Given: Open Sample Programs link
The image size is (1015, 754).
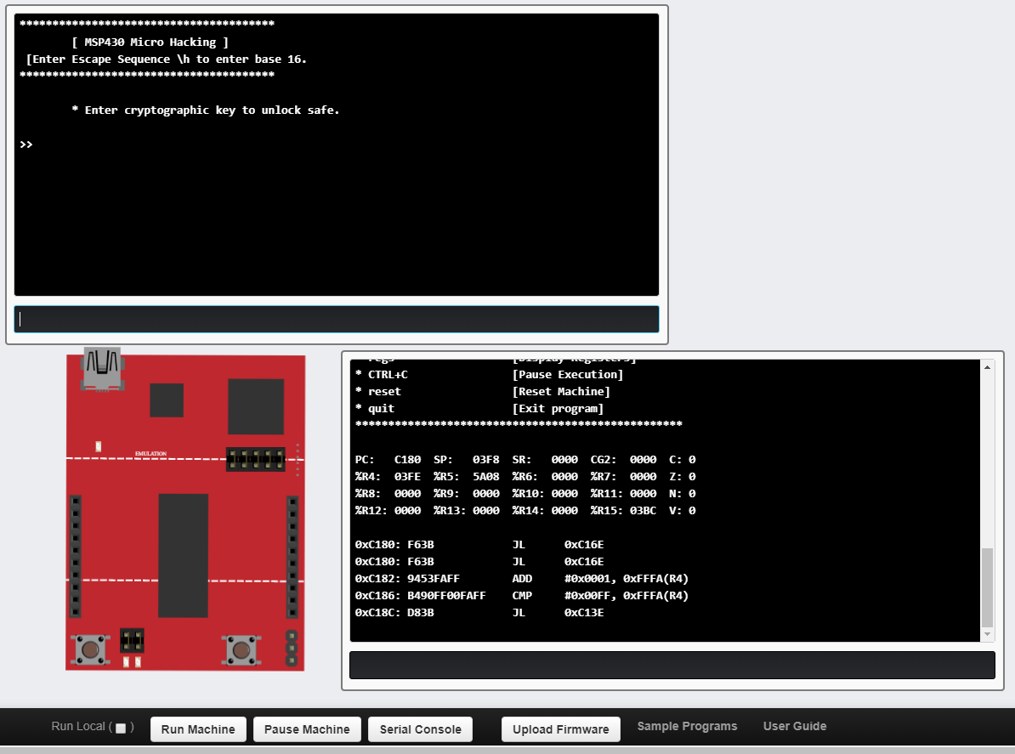Looking at the screenshot, I should click(687, 726).
